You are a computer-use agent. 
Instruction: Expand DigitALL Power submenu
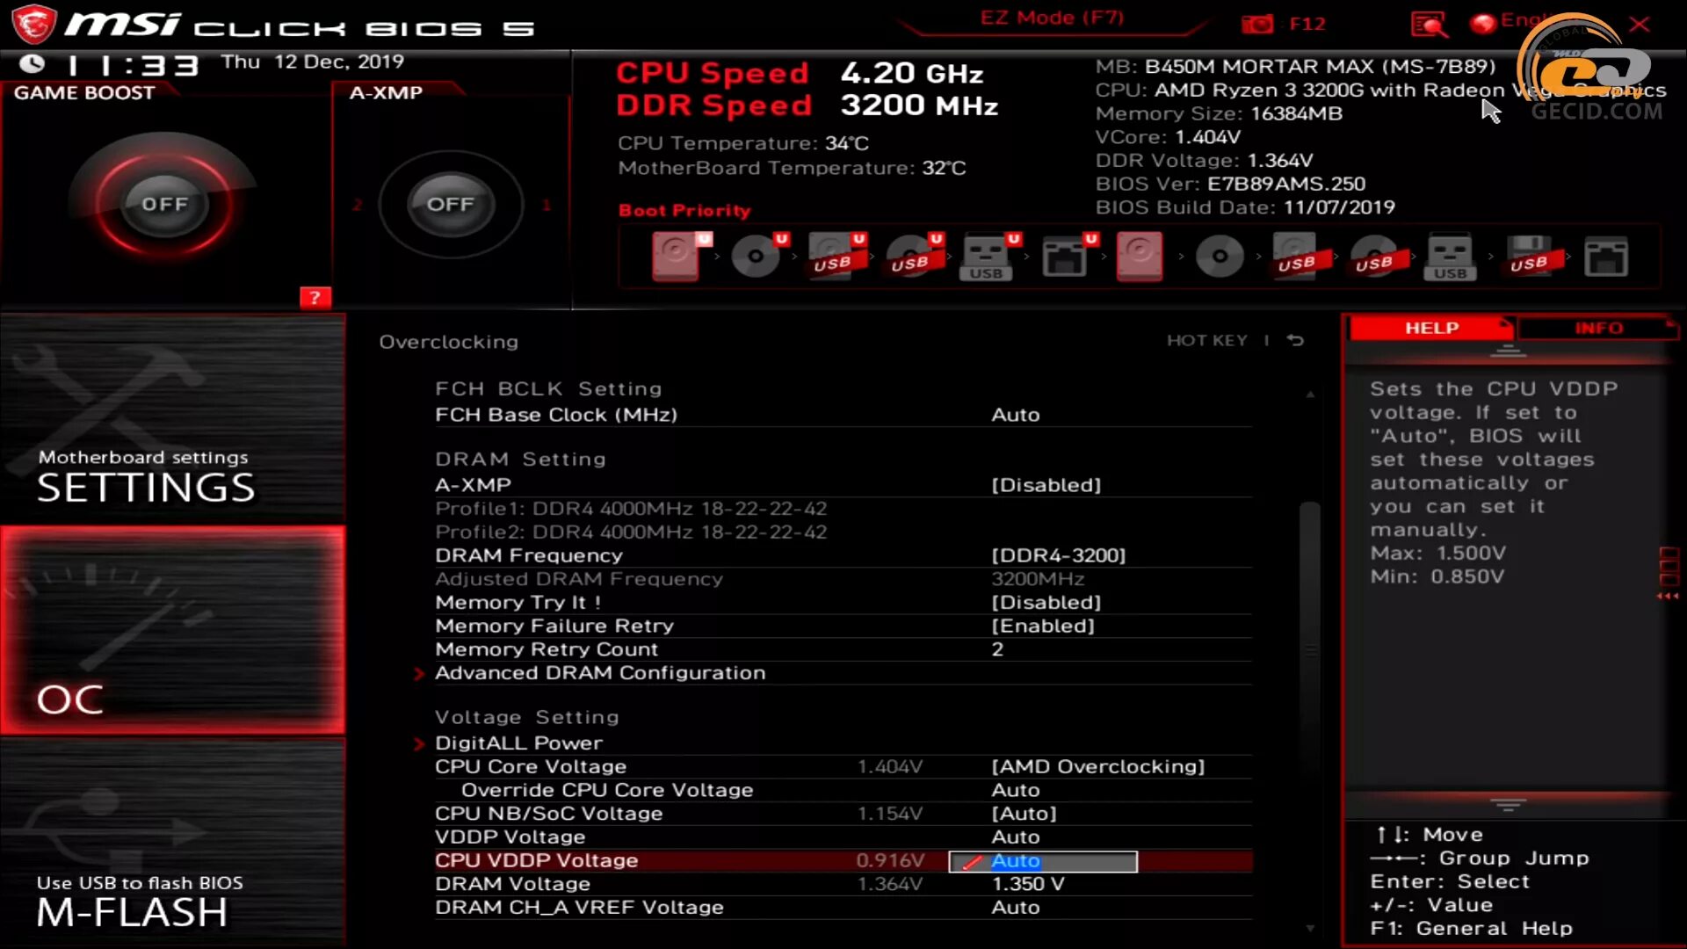click(x=518, y=742)
